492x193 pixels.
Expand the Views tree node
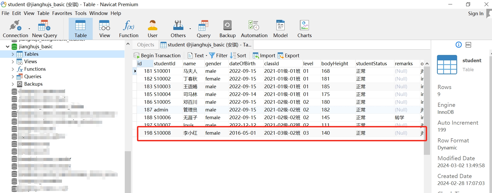(x=13, y=62)
